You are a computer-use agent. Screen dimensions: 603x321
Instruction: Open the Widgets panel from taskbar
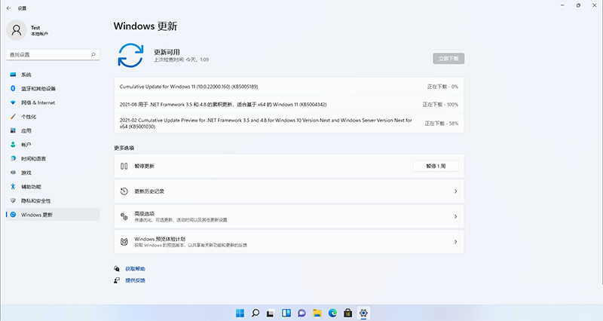pos(286,313)
